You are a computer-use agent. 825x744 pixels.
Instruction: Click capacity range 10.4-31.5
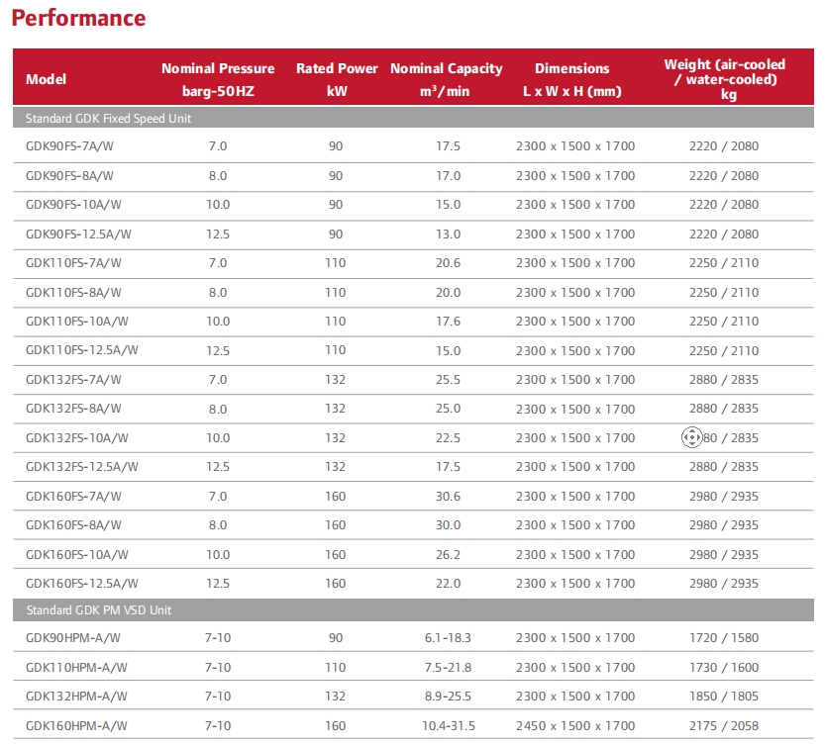(x=449, y=725)
